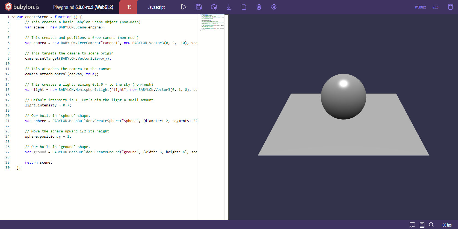Create a new blank file
Image resolution: width=458 pixels, height=229 pixels.
pos(244,7)
